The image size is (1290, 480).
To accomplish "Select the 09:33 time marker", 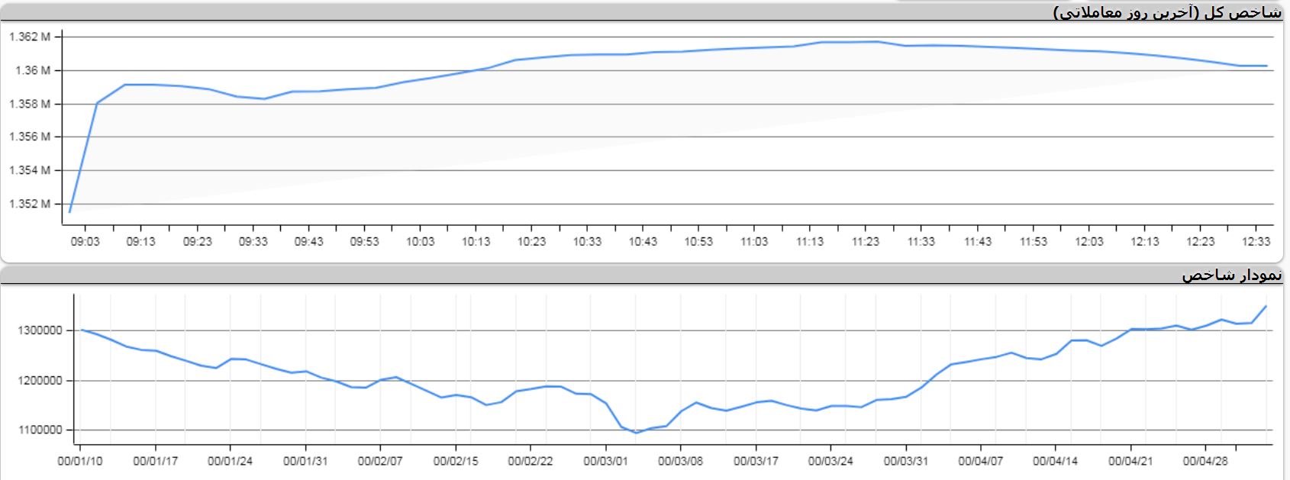I will pyautogui.click(x=253, y=242).
